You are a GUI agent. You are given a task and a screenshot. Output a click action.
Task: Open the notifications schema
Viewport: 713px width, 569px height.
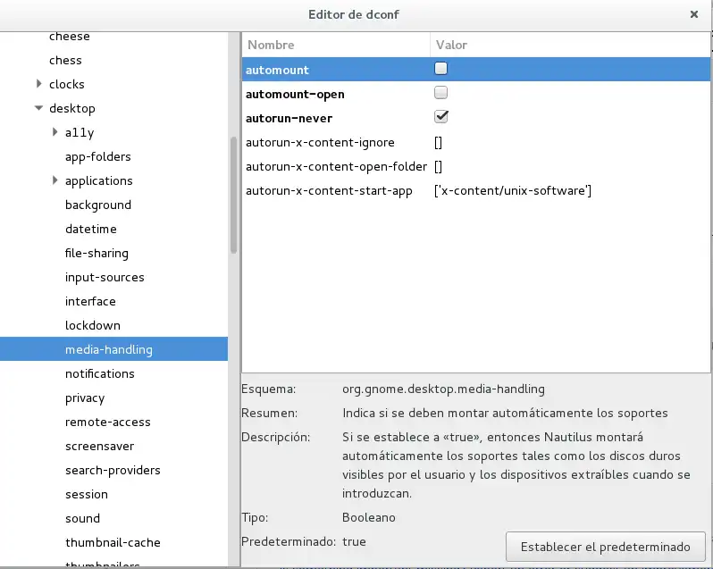100,373
